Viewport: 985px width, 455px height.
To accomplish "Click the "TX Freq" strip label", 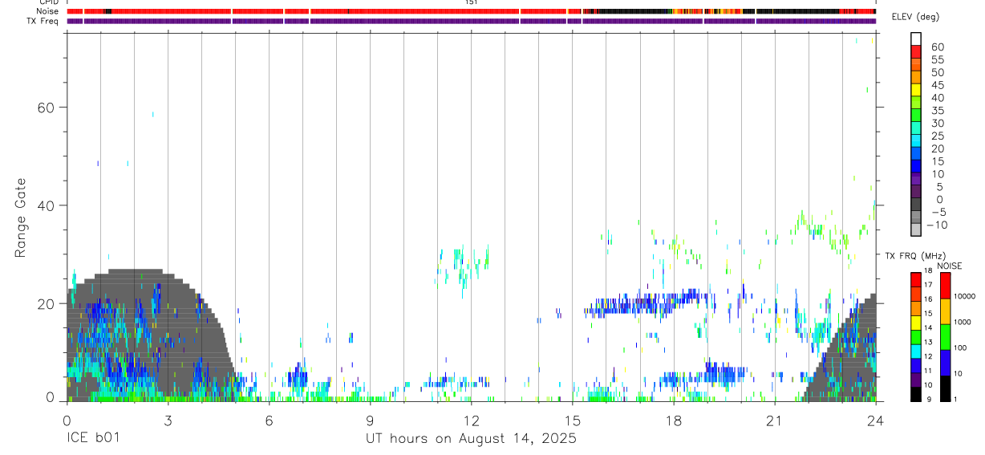I will (x=43, y=21).
